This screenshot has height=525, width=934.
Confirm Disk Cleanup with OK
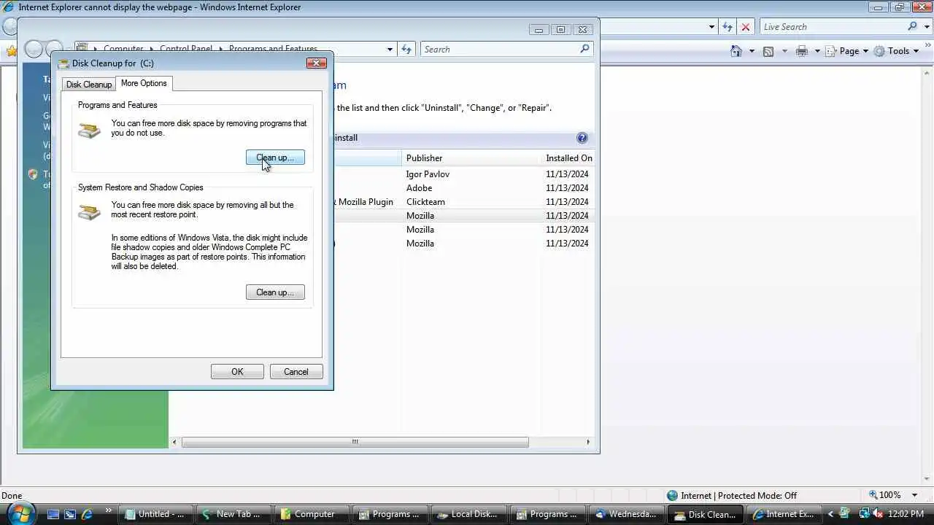(x=237, y=372)
